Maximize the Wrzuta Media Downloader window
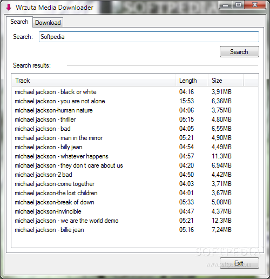 238,5
